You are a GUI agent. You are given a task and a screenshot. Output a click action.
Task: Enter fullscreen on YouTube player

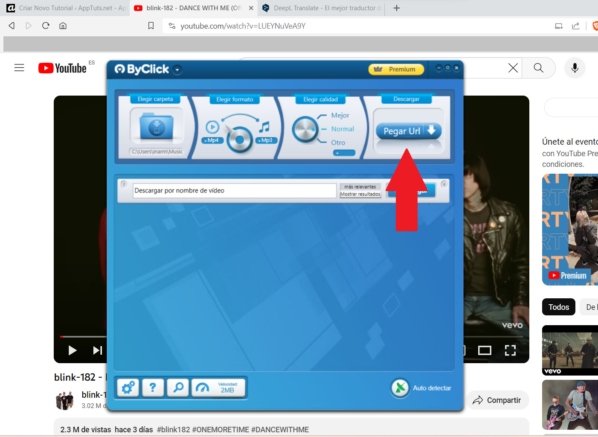510,350
